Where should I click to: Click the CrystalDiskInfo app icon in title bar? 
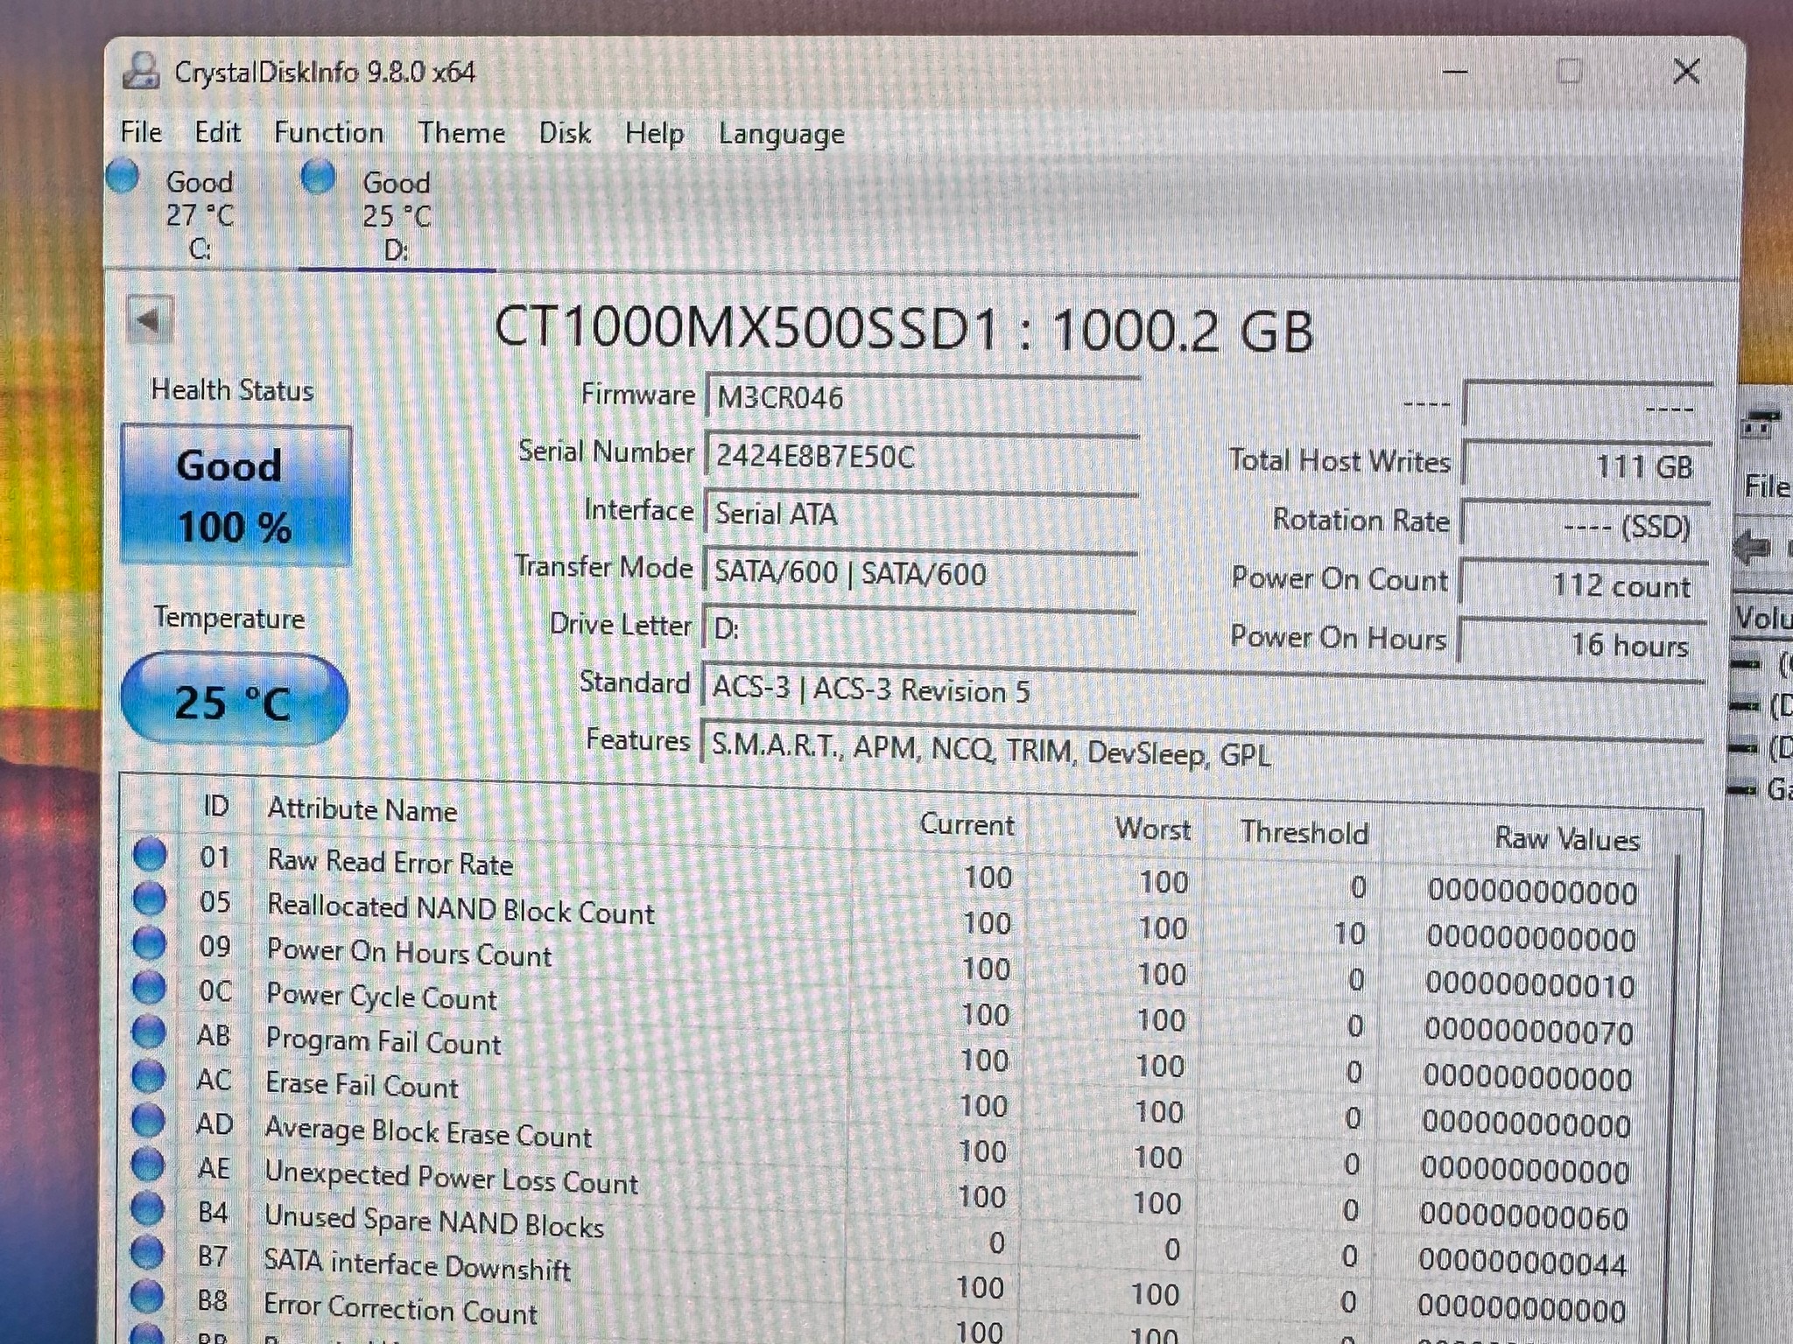click(141, 71)
